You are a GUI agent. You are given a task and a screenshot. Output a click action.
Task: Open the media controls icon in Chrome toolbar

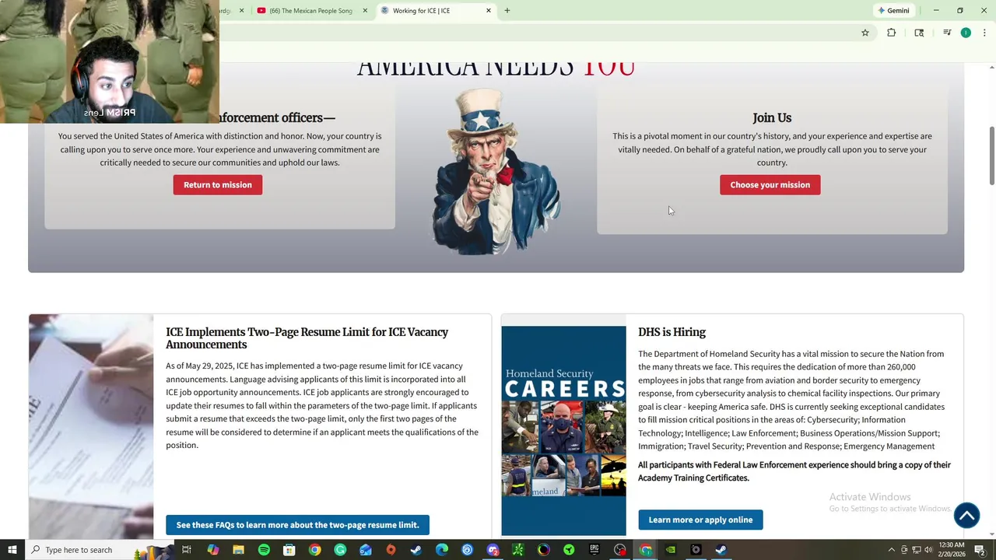(x=947, y=33)
